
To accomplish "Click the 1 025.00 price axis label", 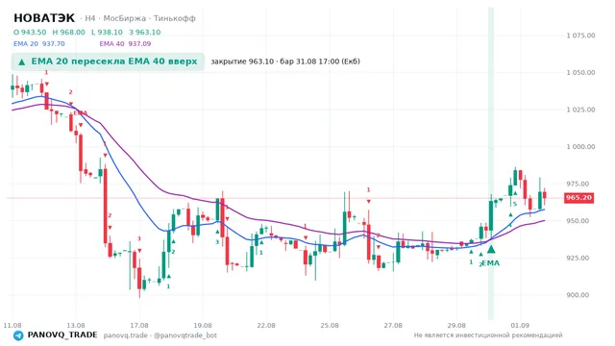I will [x=580, y=110].
